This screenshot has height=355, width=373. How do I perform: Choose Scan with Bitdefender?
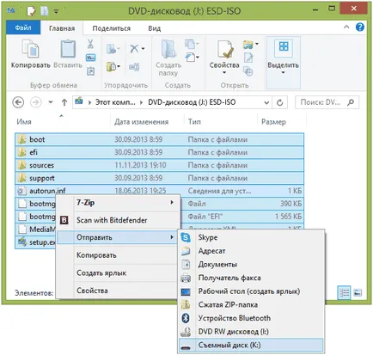118,220
